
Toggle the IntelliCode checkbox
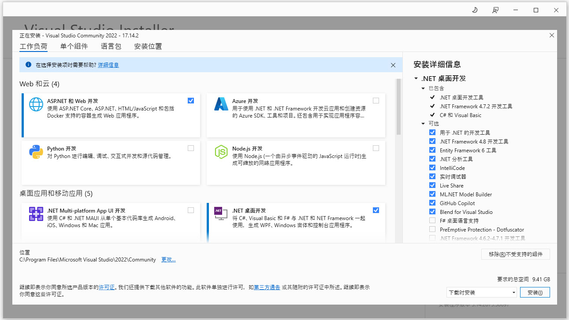[x=432, y=168]
